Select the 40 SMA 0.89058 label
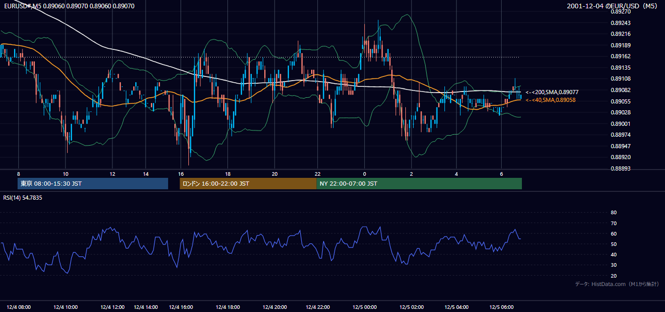Screen dimensions: 665x312 click(551, 100)
